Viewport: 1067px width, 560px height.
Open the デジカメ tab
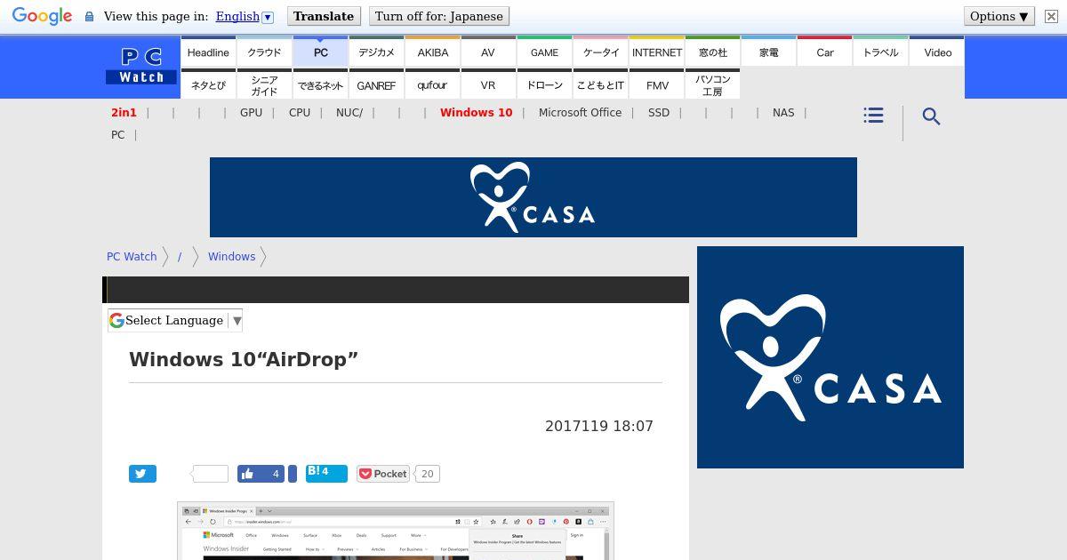(x=376, y=52)
